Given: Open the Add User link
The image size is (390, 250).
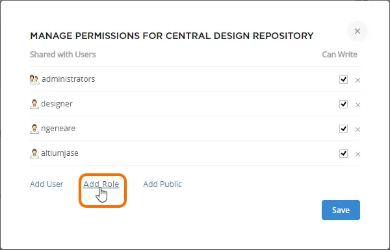Looking at the screenshot, I should (x=47, y=184).
